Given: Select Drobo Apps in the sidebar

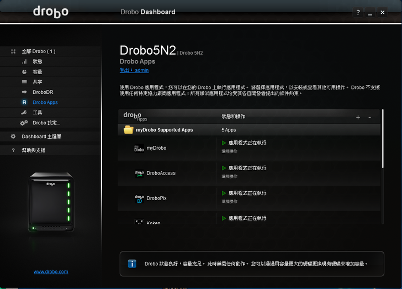Looking at the screenshot, I should [x=45, y=102].
